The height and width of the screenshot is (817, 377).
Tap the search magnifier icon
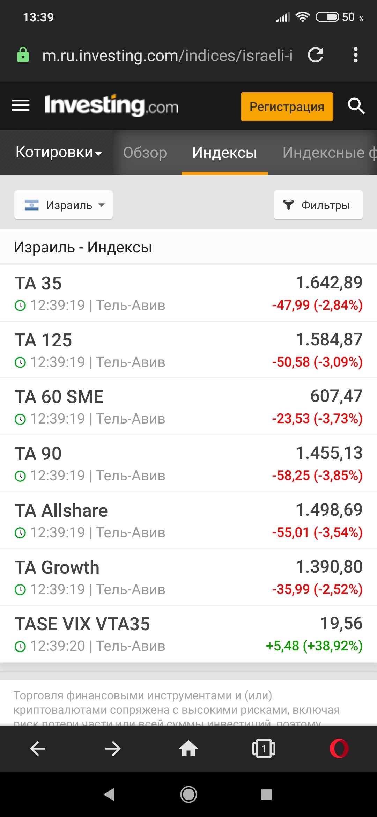click(356, 106)
